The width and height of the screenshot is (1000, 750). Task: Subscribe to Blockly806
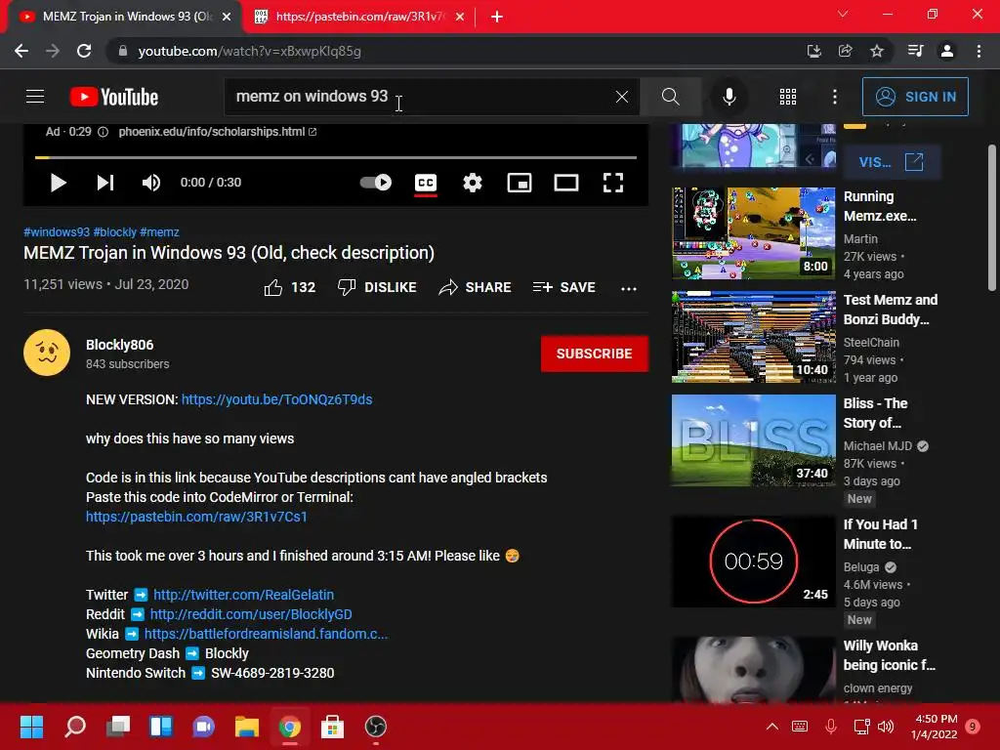pos(595,354)
